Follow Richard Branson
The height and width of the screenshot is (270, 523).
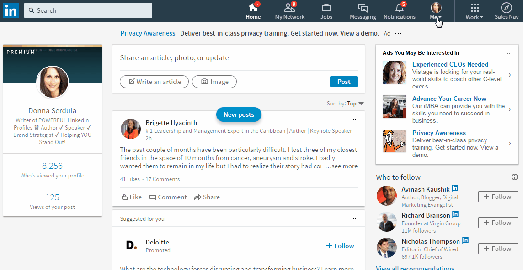click(498, 223)
